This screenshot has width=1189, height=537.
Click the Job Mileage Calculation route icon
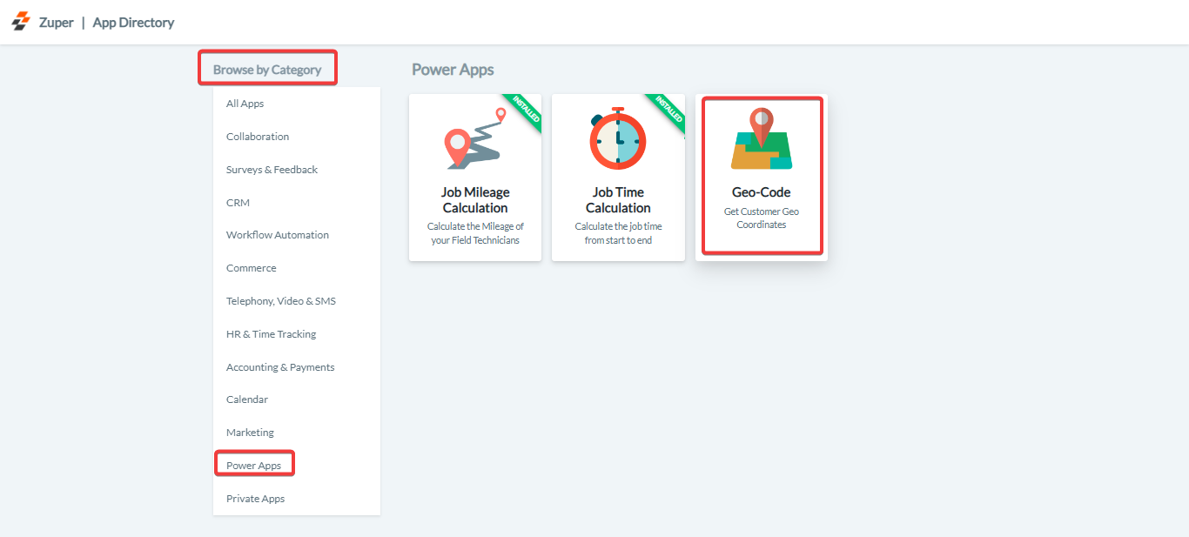point(474,138)
